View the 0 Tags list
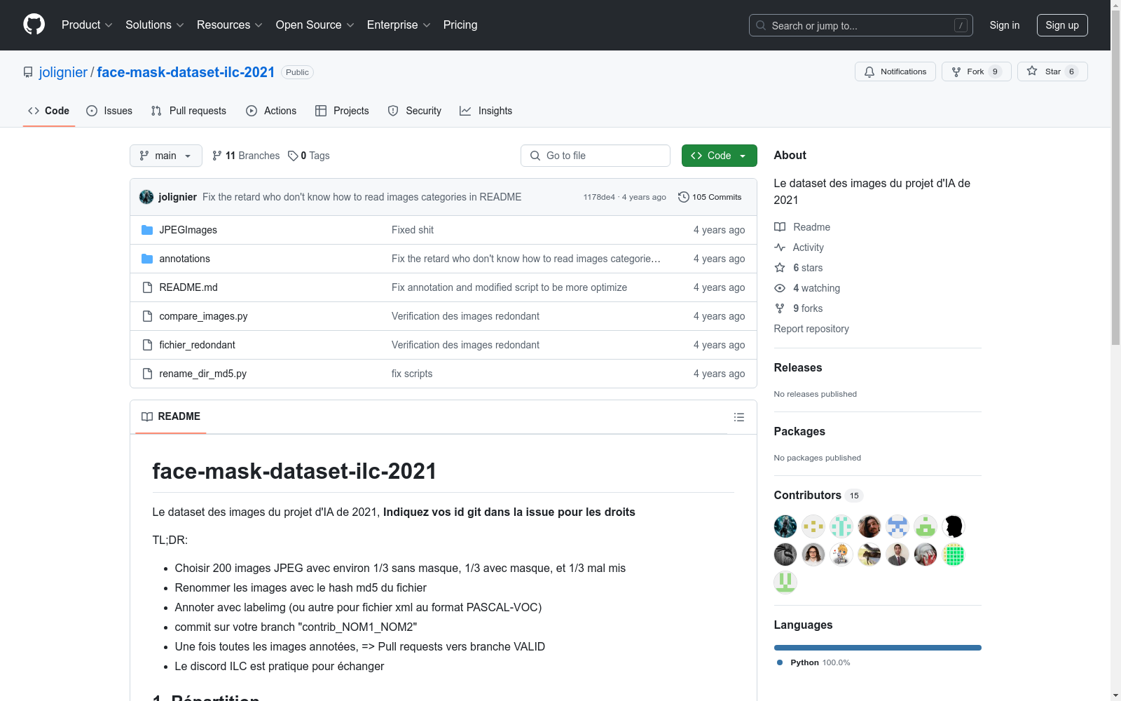Image resolution: width=1121 pixels, height=701 pixels. click(x=309, y=156)
